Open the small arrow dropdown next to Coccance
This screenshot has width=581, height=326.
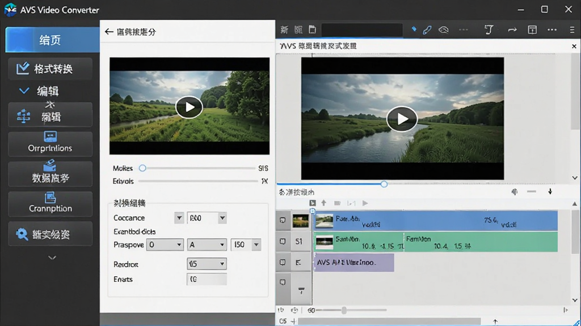pyautogui.click(x=179, y=218)
